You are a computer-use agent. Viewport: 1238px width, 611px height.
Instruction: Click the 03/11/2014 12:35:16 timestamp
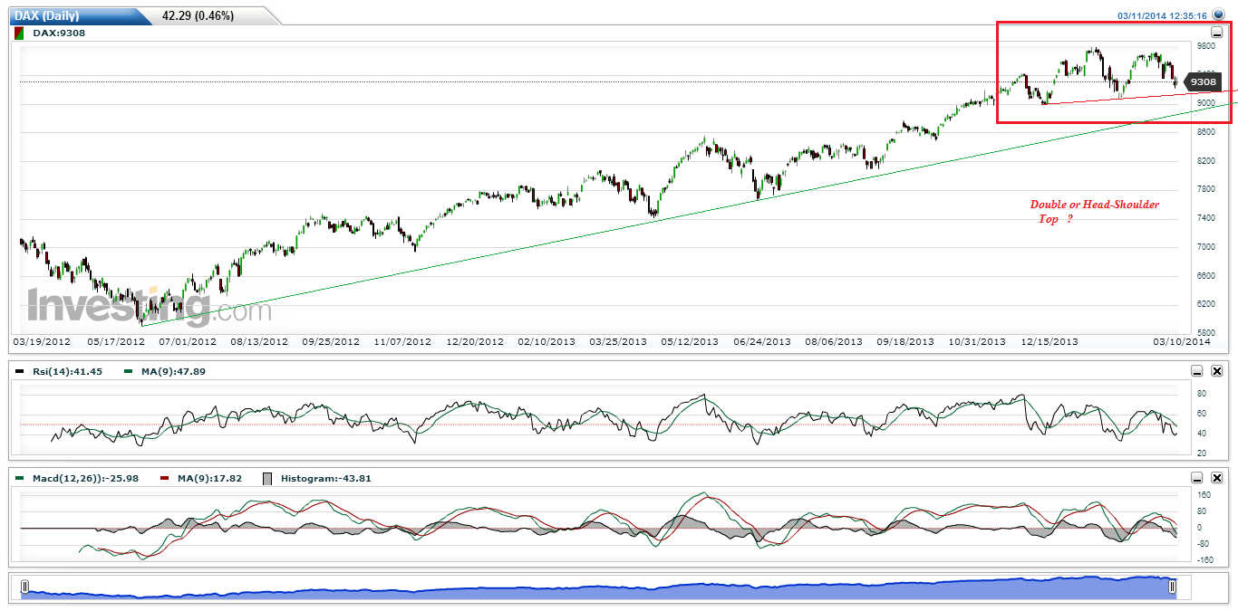[1162, 15]
